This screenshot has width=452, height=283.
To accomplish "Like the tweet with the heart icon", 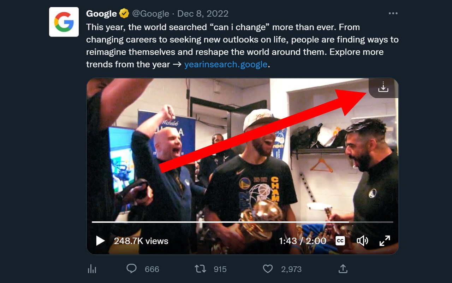I will pos(268,269).
